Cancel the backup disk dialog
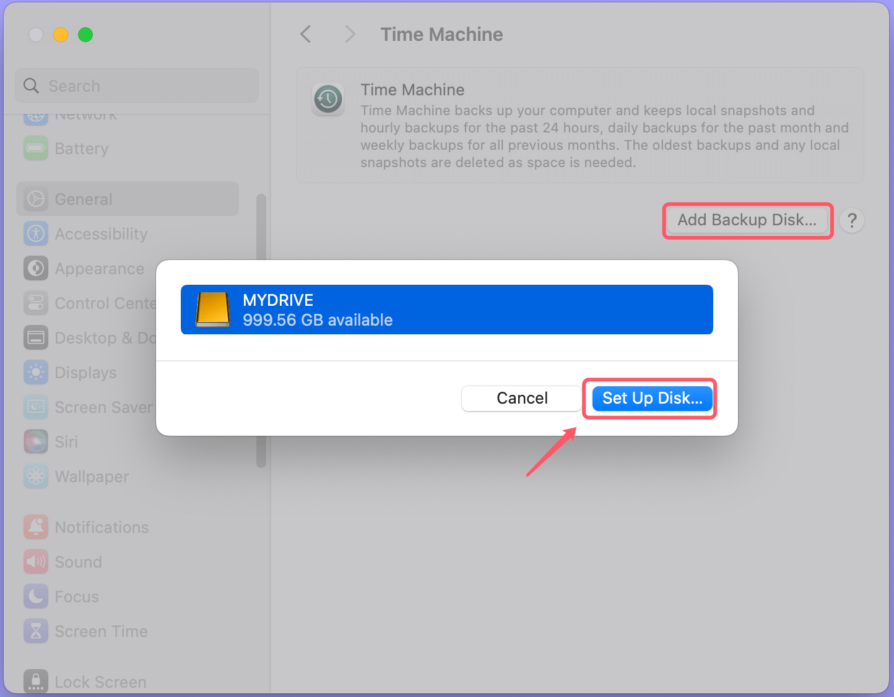 pos(521,398)
